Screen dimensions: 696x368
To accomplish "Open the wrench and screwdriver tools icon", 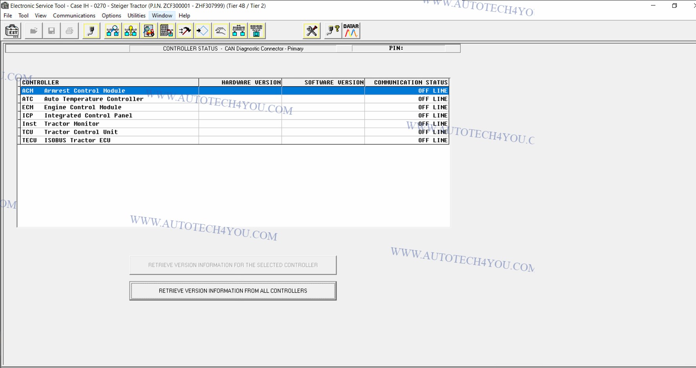I will (x=312, y=31).
